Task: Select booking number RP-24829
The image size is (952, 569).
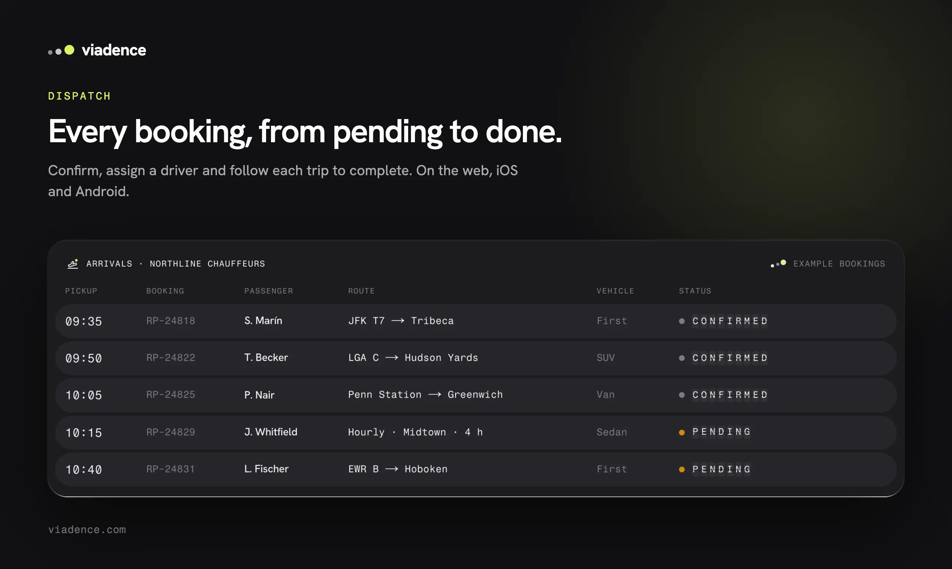Action: tap(171, 432)
